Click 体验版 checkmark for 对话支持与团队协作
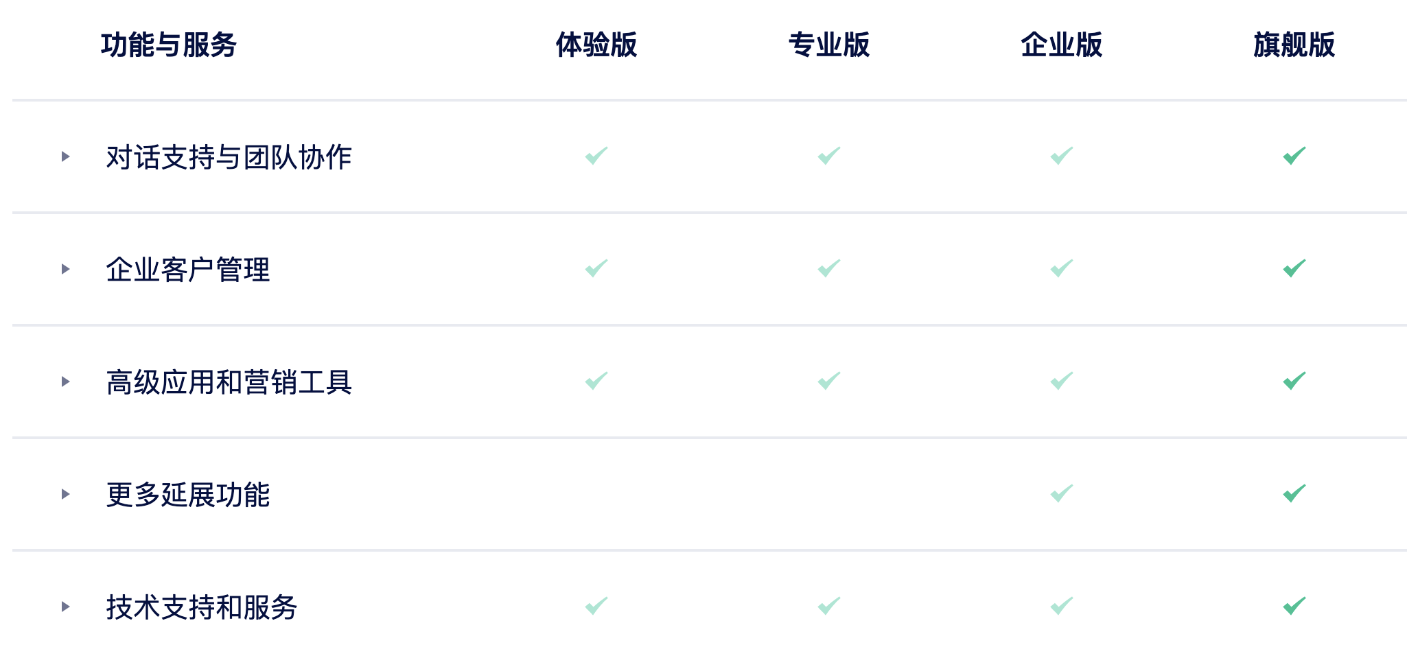 (596, 156)
